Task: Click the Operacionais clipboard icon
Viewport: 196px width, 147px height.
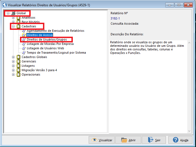Action: [x=19, y=74]
